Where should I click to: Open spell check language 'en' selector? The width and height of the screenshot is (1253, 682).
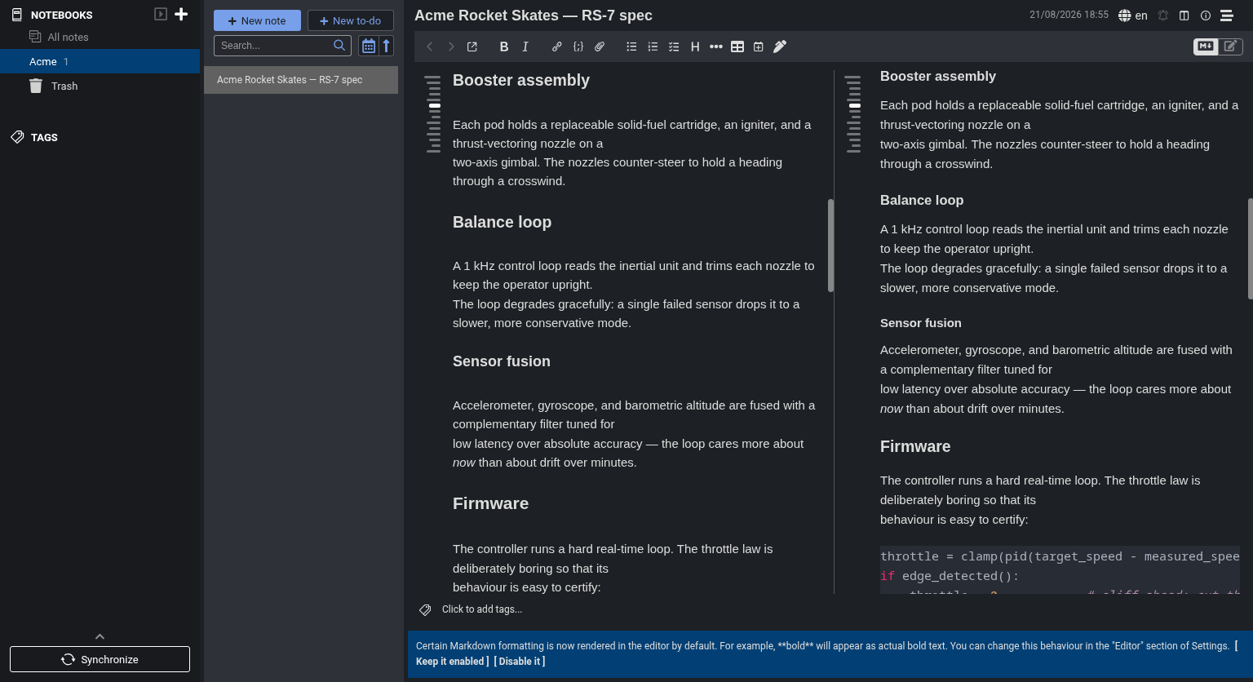[1133, 15]
